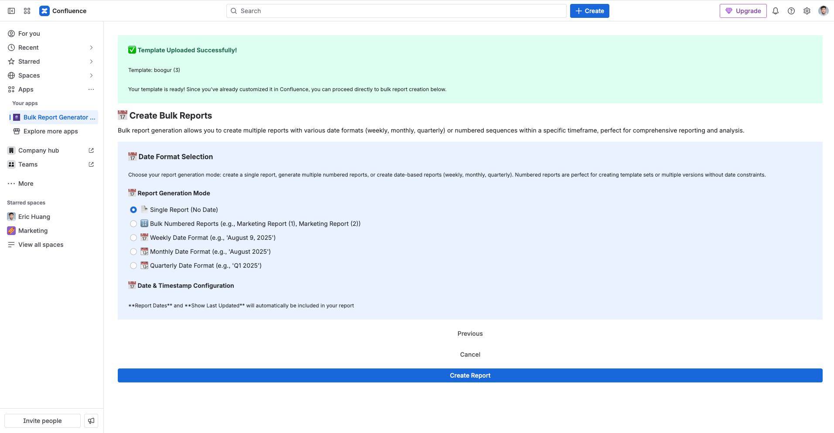Click the For you person icon
The width and height of the screenshot is (834, 433).
(11, 34)
